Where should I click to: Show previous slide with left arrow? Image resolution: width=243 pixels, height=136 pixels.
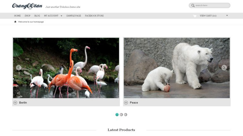[19, 68]
